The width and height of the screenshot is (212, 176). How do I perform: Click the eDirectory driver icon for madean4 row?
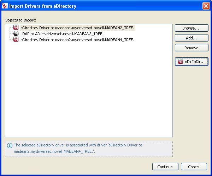(x=16, y=27)
